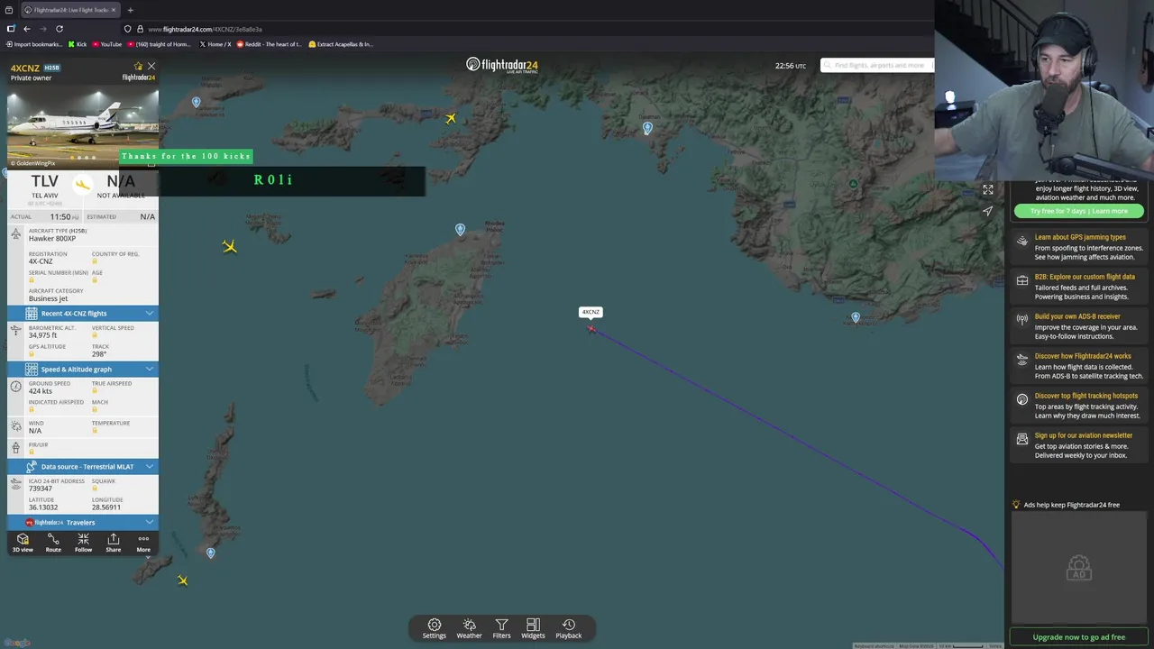This screenshot has width=1154, height=649.
Task: Close the 4XCNZ flight panel
Action: click(151, 67)
